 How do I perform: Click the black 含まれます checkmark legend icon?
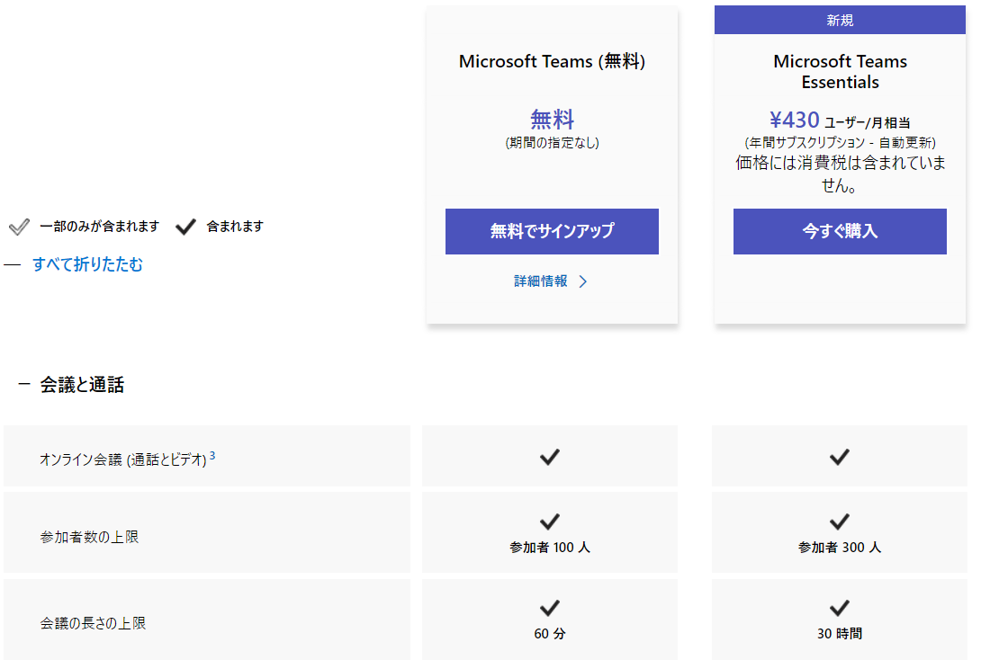185,227
